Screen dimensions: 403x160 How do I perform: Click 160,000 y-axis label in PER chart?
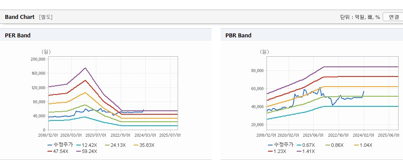[x=38, y=73]
